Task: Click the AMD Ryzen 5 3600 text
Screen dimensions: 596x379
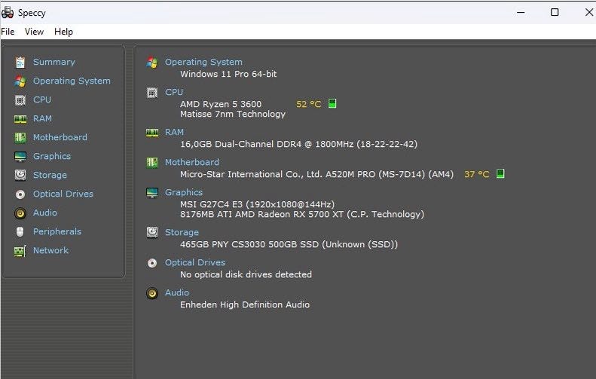Action: [x=221, y=104]
